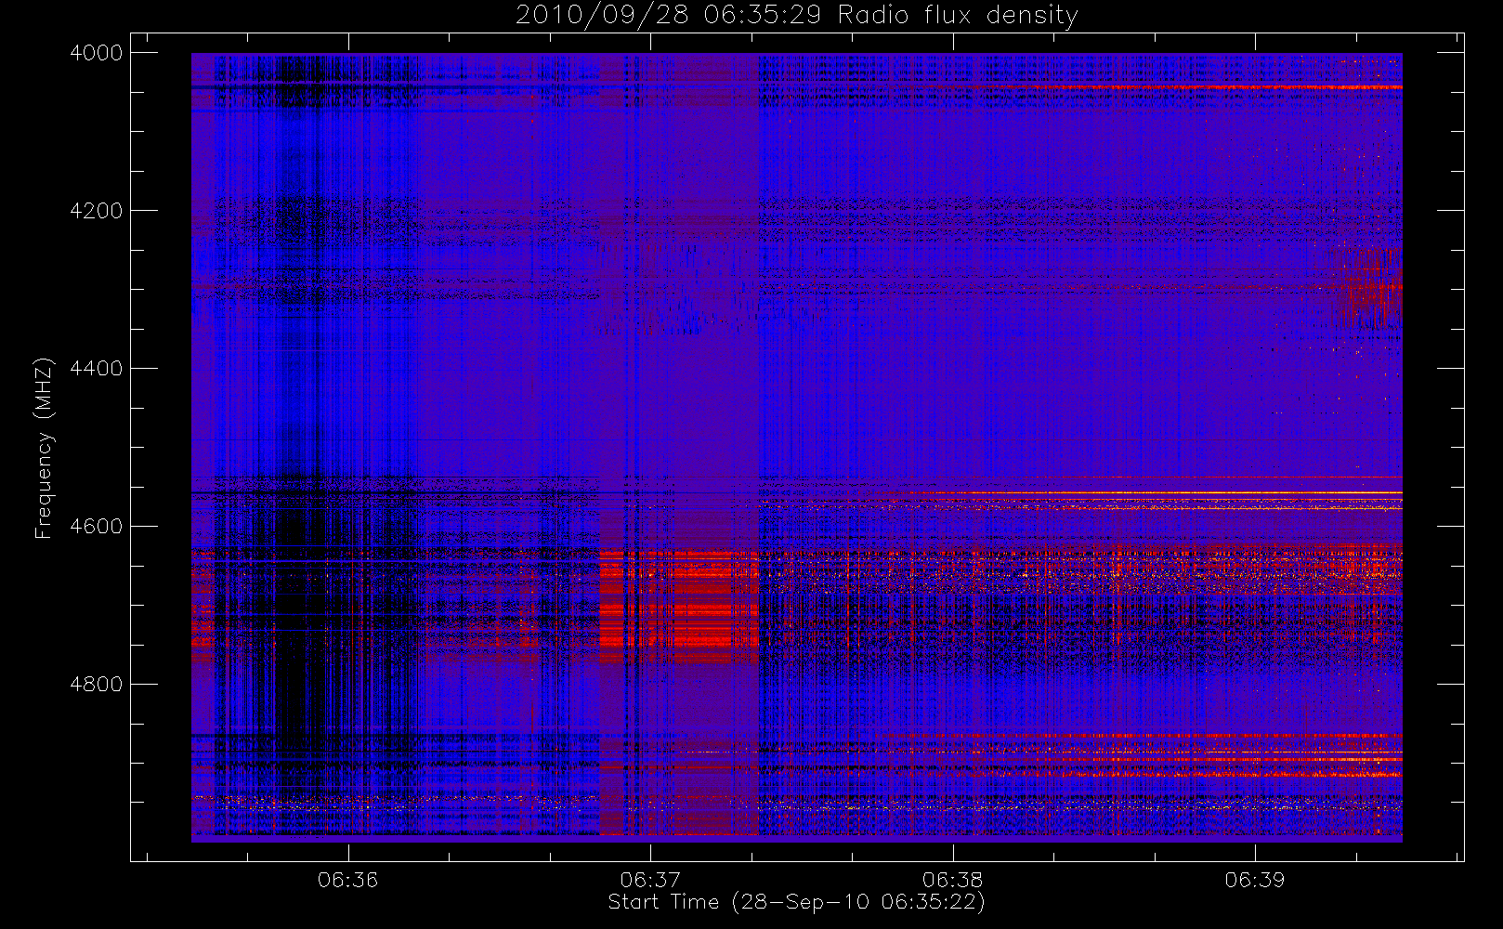Click the 06:36 time tick label
The width and height of the screenshot is (1503, 929).
pos(348,880)
